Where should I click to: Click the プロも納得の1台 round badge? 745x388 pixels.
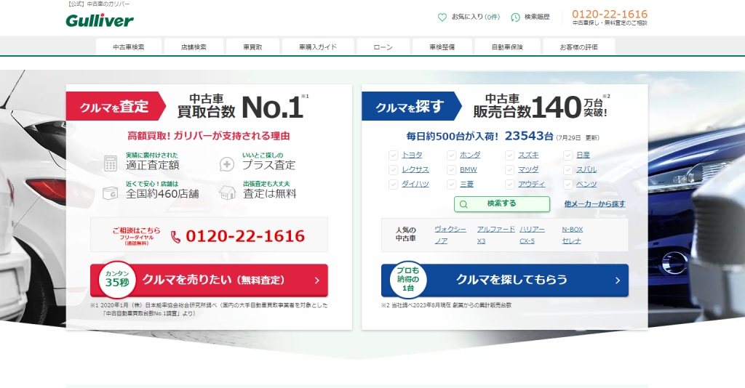[x=407, y=280]
